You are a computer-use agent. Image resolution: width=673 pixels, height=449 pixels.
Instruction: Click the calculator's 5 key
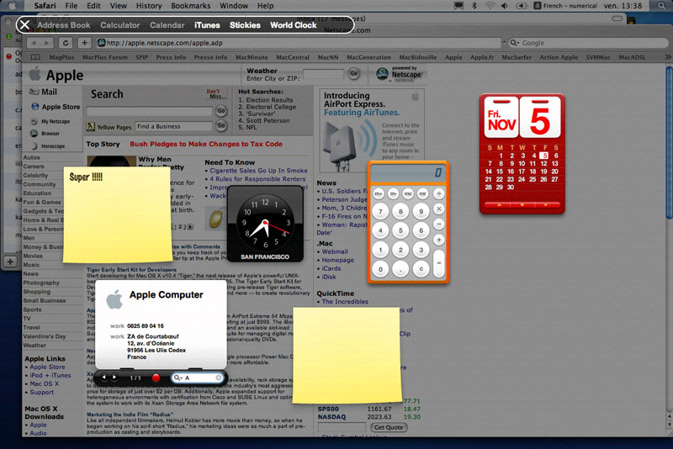pyautogui.click(x=400, y=230)
